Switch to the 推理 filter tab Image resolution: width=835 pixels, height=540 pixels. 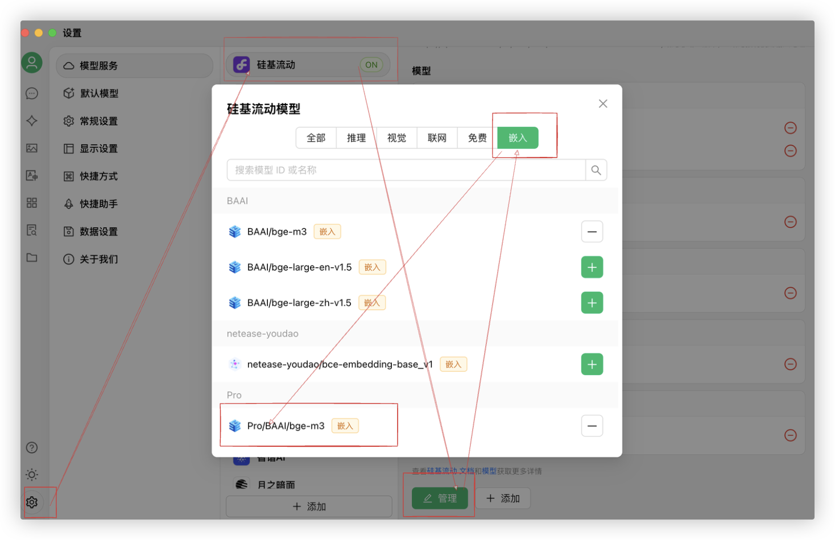coord(356,138)
